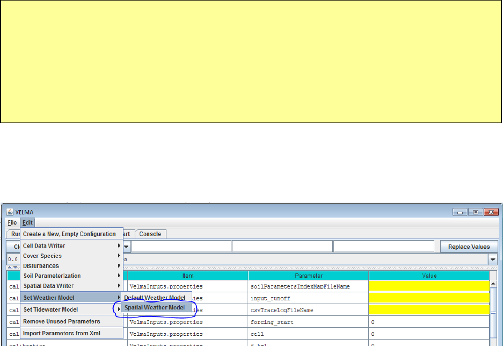The height and width of the screenshot is (346, 503).
Task: Click the Replace Values button
Action: coord(469,247)
